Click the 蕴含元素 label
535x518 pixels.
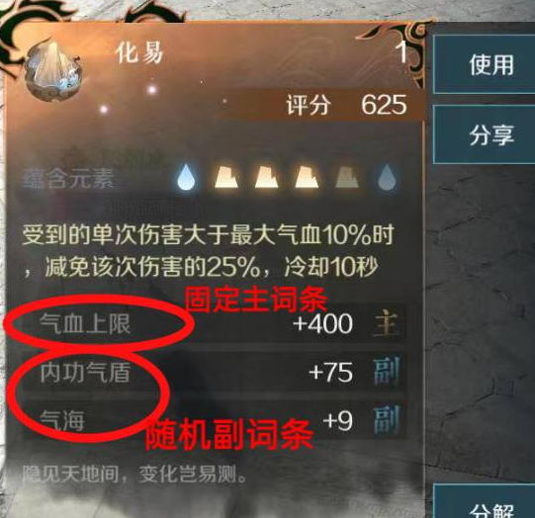[68, 178]
